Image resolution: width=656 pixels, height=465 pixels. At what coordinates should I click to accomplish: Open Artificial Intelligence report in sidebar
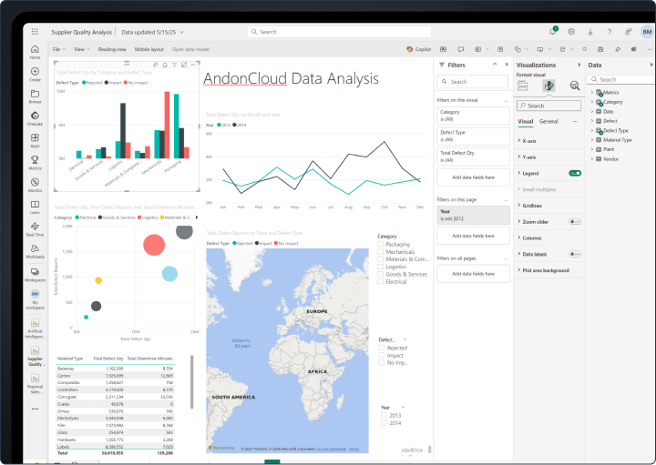(x=35, y=329)
